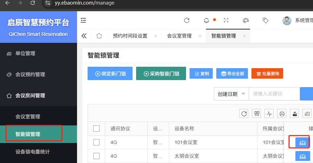313x163 pixels.
Task: Click the price tag icon in header
Action: coord(266,20)
